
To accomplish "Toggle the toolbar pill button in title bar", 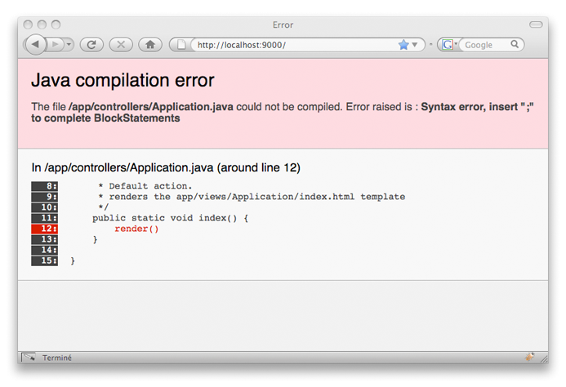I will [536, 24].
